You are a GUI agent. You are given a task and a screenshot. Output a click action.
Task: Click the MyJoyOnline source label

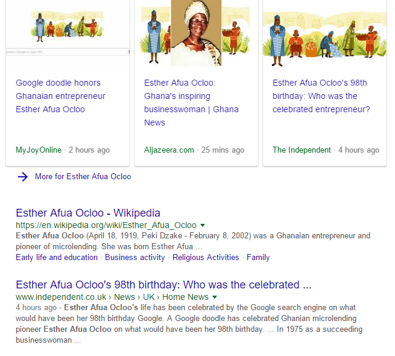click(x=39, y=150)
